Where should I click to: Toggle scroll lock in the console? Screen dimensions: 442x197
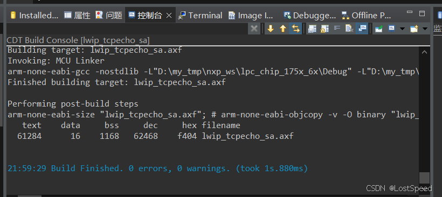(324, 29)
